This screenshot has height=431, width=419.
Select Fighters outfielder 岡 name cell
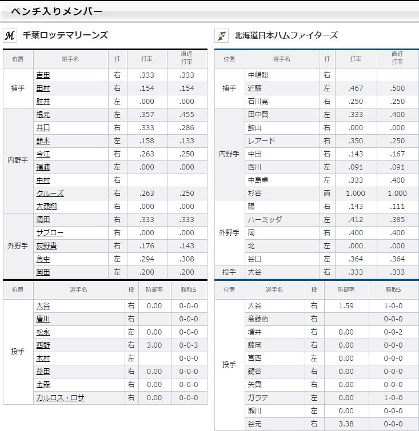tap(282, 233)
